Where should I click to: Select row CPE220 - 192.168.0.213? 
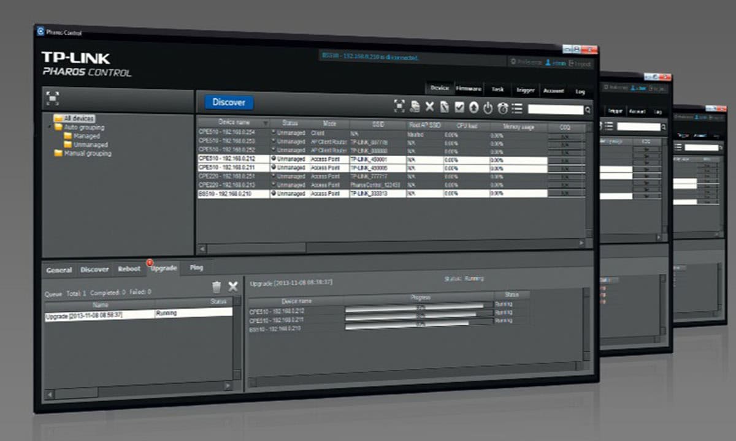[391, 184]
